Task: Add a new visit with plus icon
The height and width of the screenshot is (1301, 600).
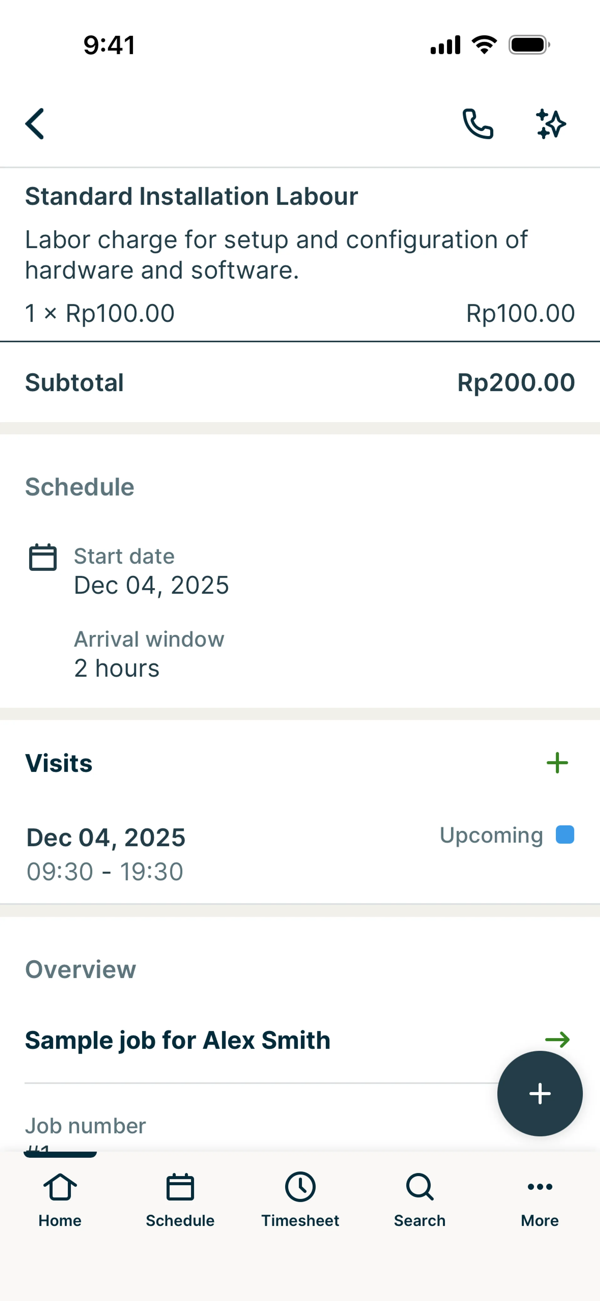Action: (557, 763)
